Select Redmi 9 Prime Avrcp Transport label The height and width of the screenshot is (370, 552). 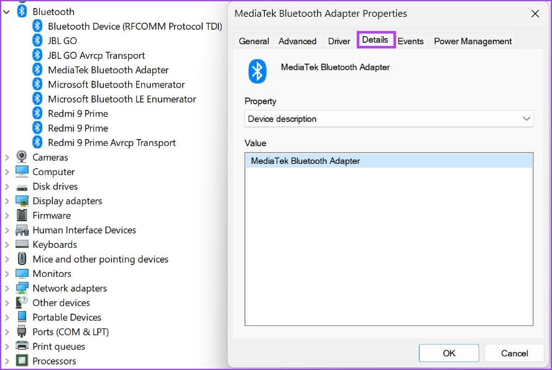point(112,142)
